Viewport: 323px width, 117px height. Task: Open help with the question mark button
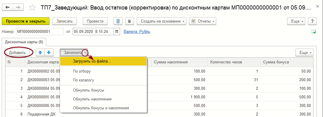tap(312, 21)
